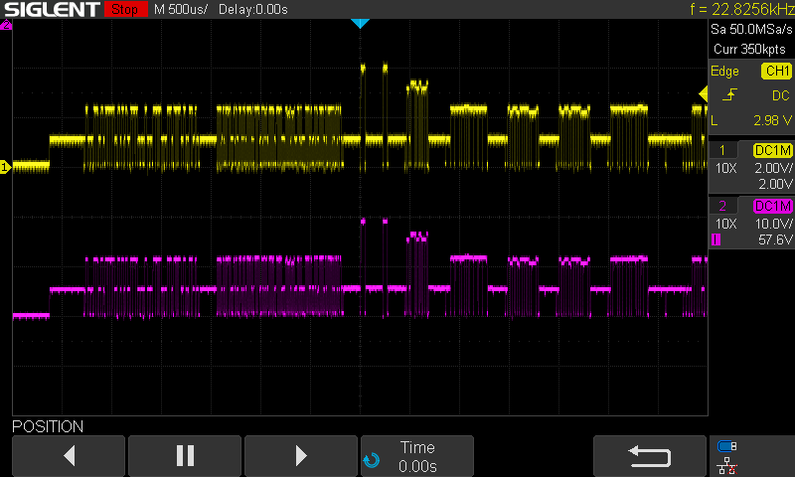Click the CH1 trigger source badge

point(777,71)
